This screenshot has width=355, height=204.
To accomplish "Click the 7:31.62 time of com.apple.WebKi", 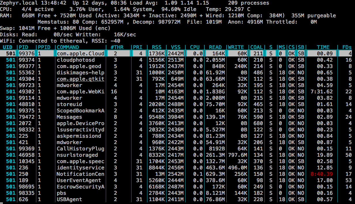I will (322, 92).
